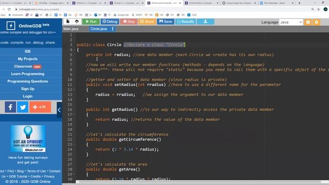Open Circle.java tab options menu dots
The image size is (329, 185).
point(113,29)
